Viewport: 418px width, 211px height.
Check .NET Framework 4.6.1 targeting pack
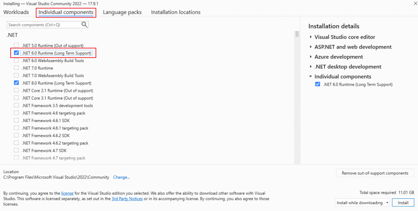click(16, 128)
